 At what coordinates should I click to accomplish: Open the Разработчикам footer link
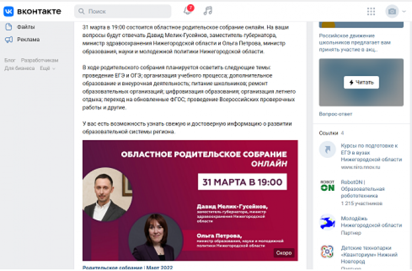pos(39,60)
